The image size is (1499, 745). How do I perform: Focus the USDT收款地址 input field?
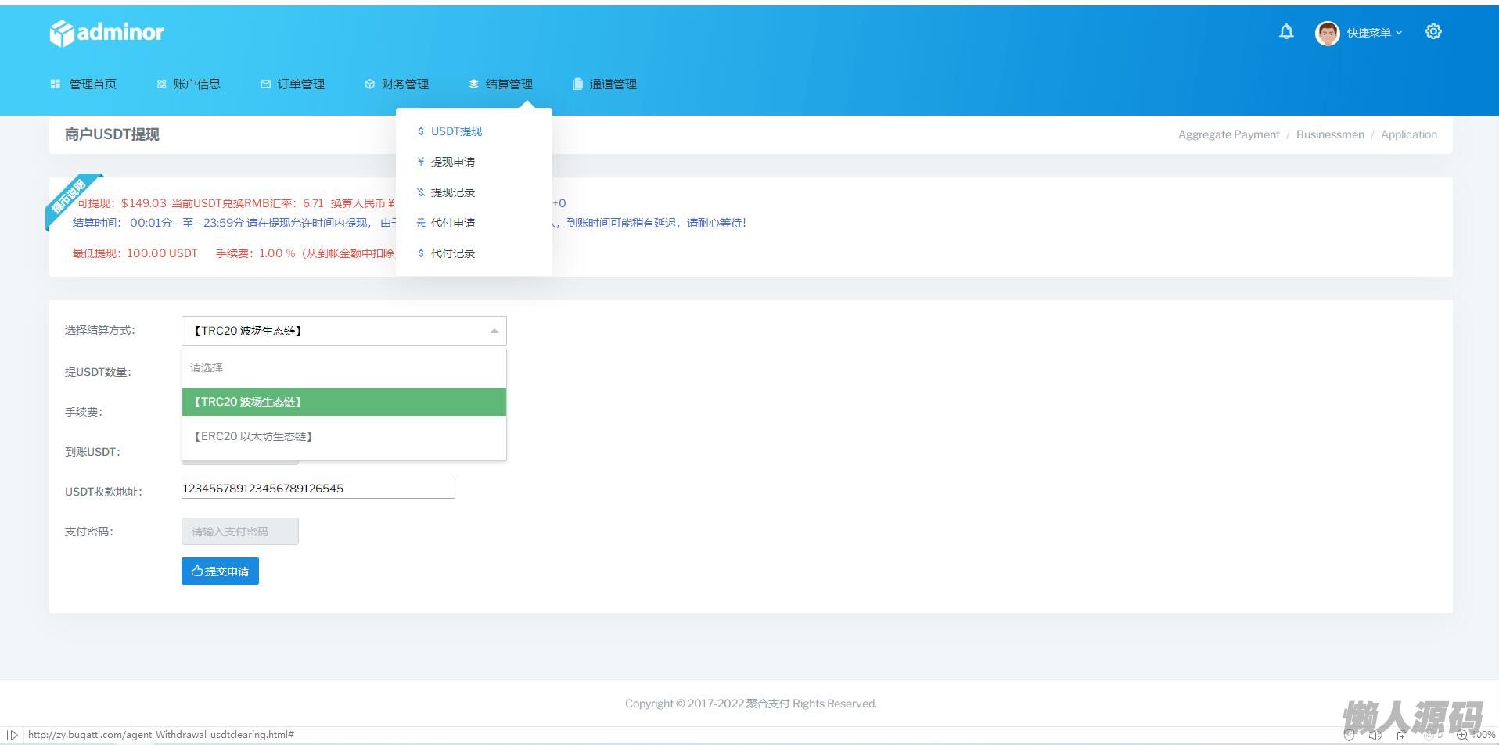(318, 489)
